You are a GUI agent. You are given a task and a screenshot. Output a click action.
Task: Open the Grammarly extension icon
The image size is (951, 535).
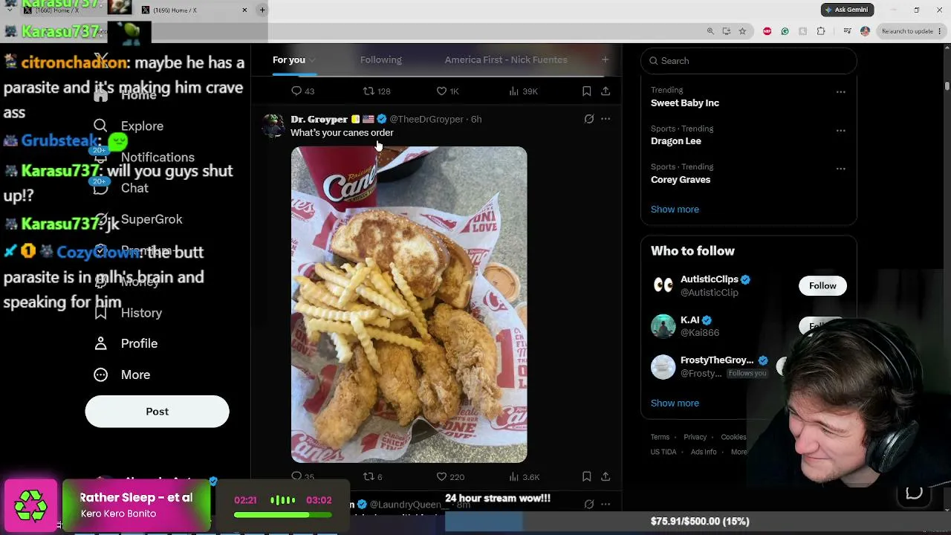coord(785,31)
